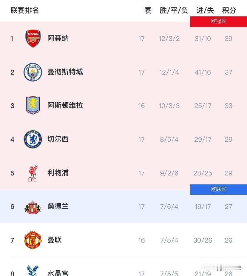Viewport: 247px width, 276px height.
Task: Click 桑德兰 team name in highlighted row
Action: coord(58,206)
